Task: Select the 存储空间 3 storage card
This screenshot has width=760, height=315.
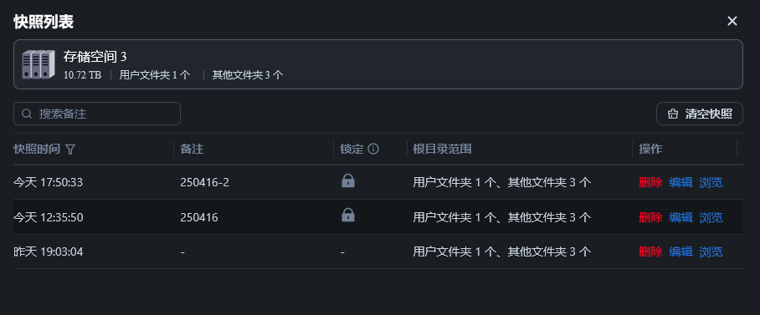Action: pos(378,64)
